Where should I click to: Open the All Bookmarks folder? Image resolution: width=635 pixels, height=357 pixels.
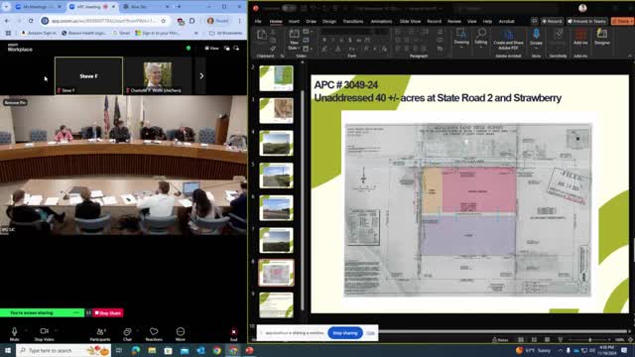tap(226, 33)
